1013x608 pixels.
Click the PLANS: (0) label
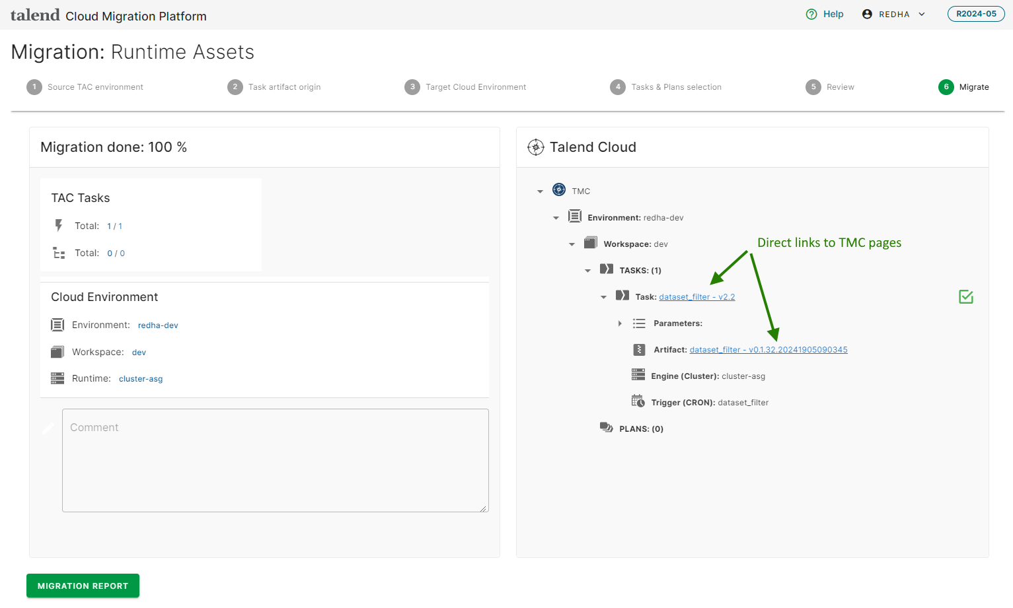(641, 429)
